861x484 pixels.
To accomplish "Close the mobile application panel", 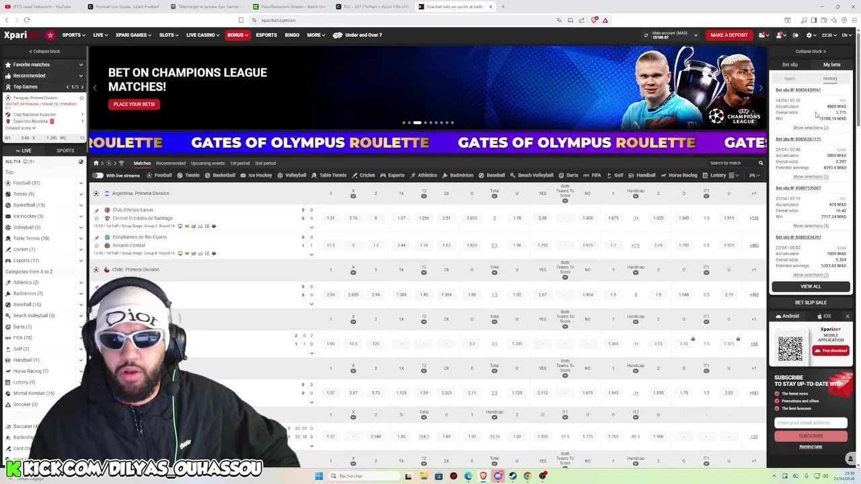I will (847, 316).
